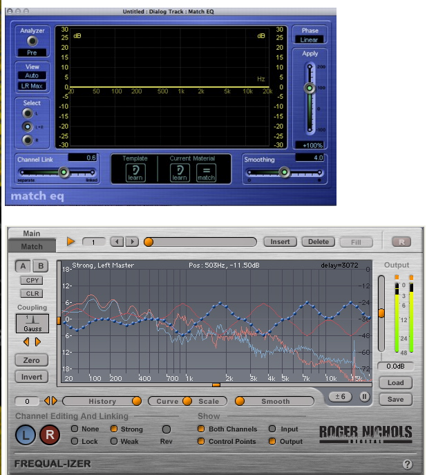Click the Invert button
The height and width of the screenshot is (475, 436).
[32, 377]
